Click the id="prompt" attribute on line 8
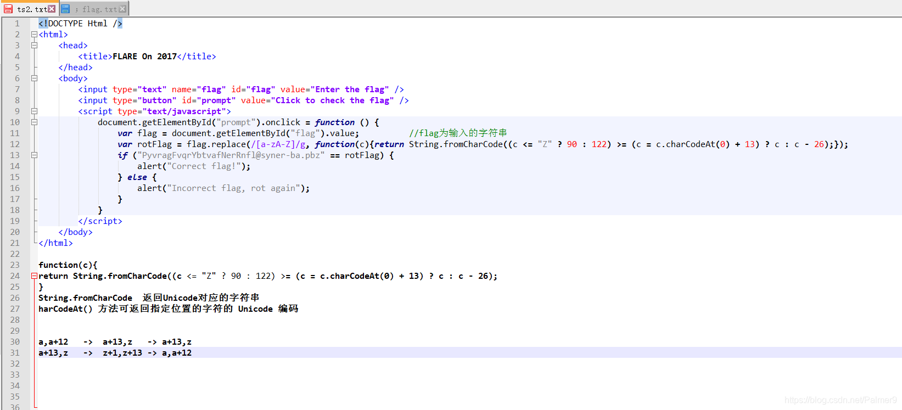Viewport: 902px width, 410px height. pos(209,100)
